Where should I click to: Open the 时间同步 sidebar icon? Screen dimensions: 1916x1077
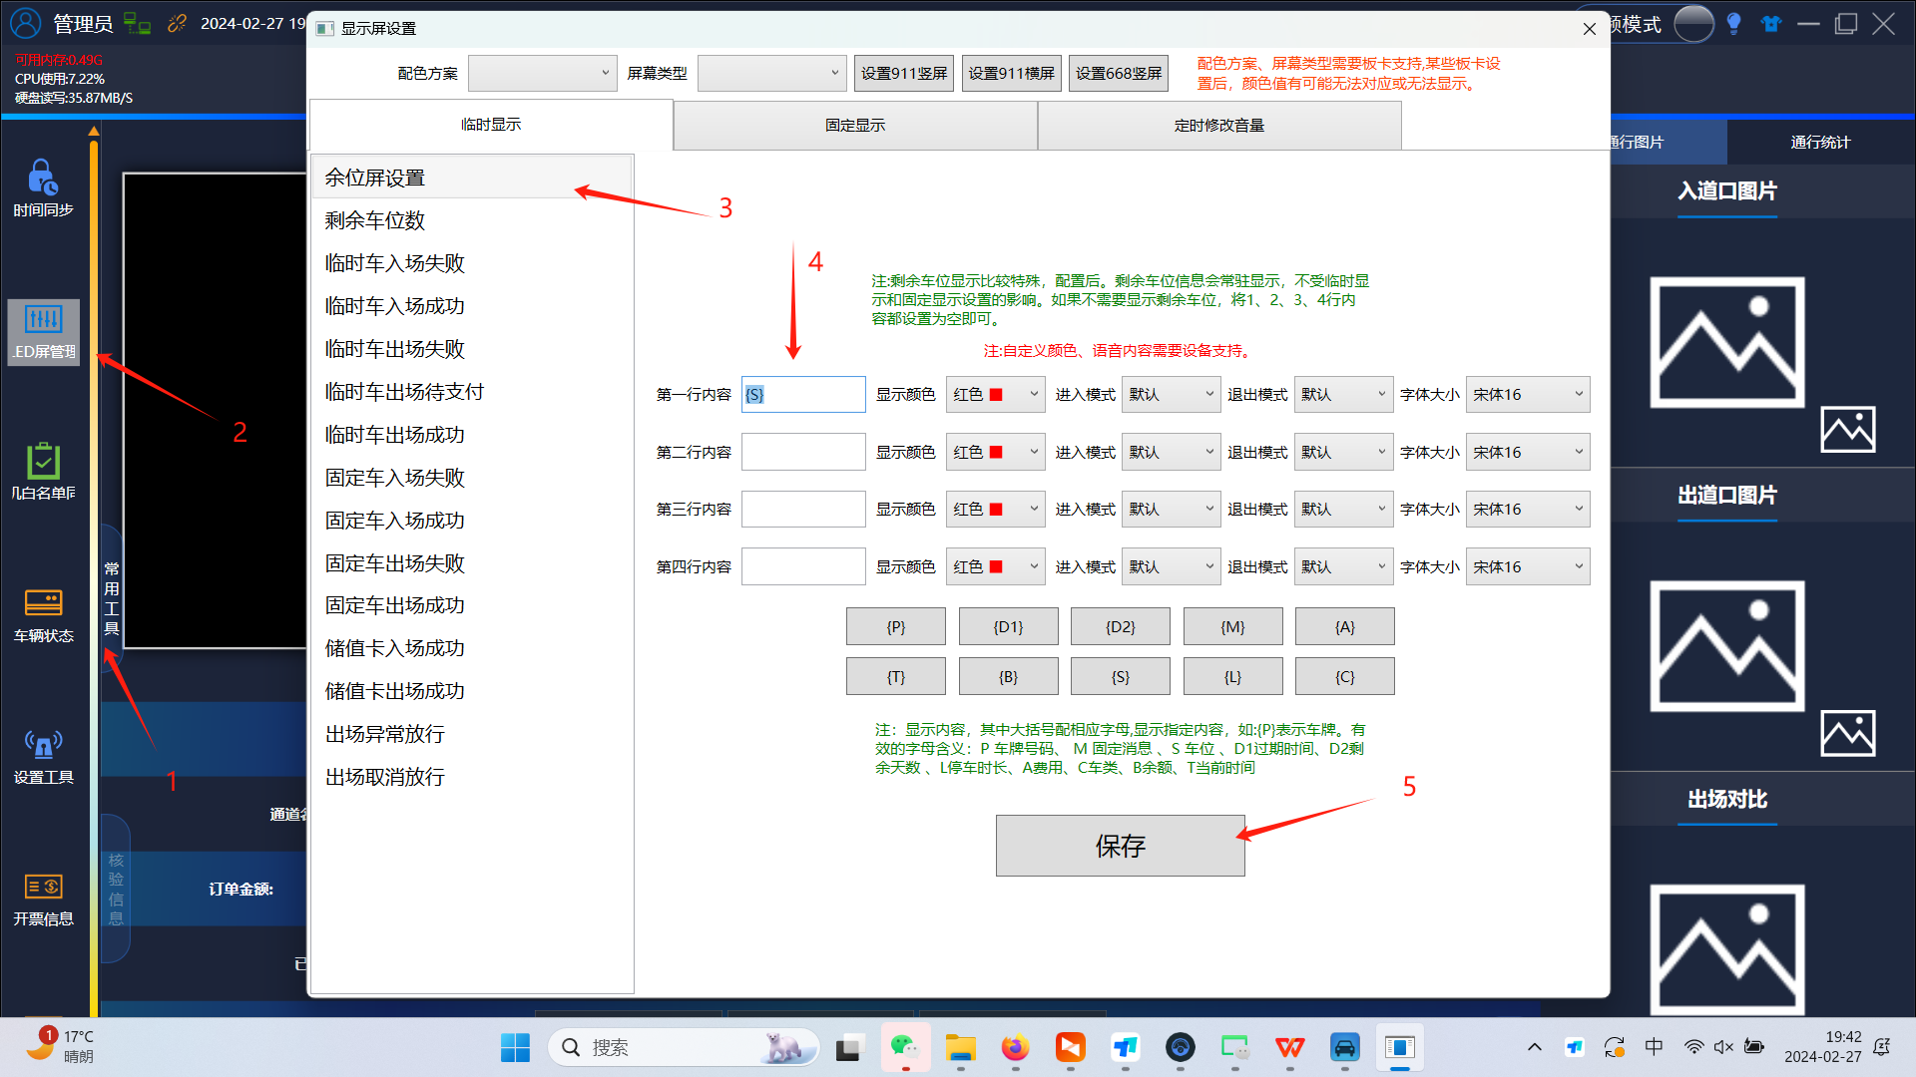tap(43, 188)
